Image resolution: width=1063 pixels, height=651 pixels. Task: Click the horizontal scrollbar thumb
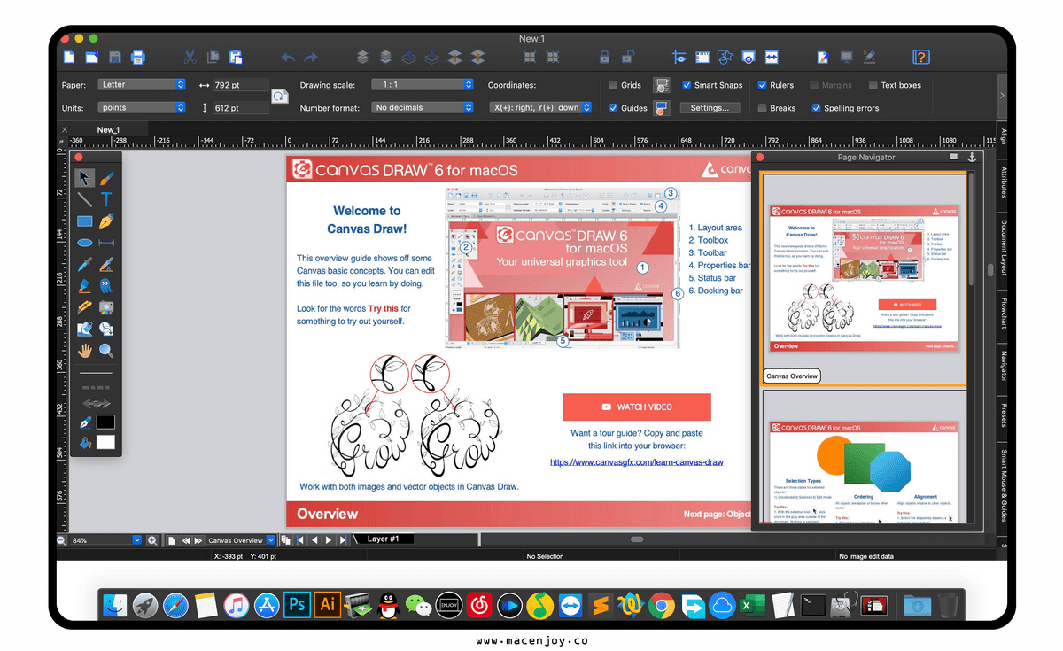637,539
